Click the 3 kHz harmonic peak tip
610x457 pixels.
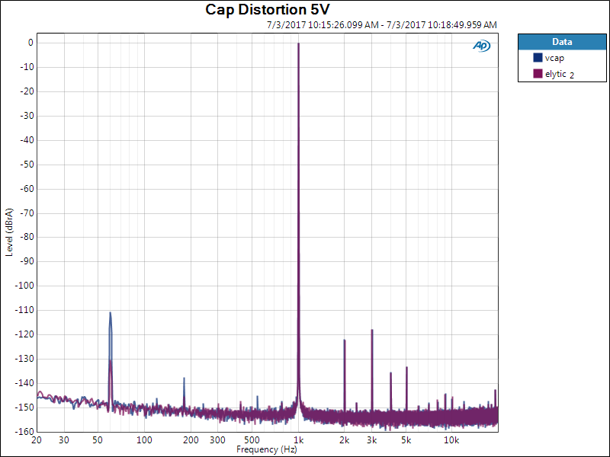[372, 331]
